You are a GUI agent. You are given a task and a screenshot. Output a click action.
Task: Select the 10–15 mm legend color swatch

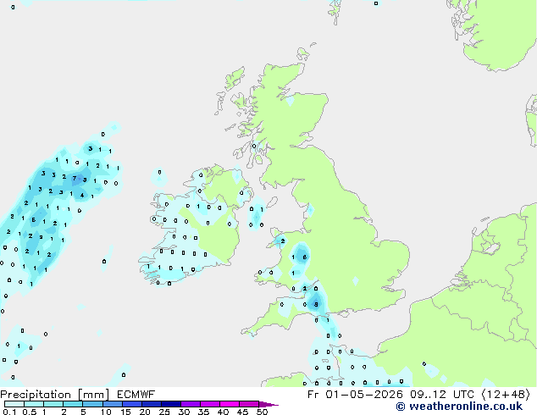(x=113, y=404)
